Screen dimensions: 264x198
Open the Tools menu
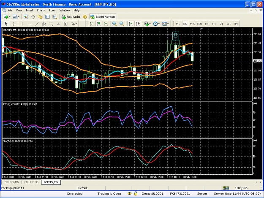52,10
